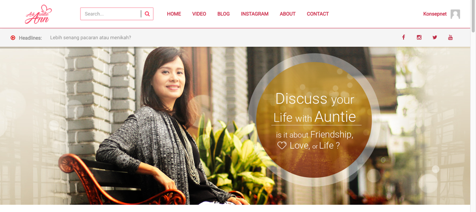Select the INSTAGRAM menu item

click(255, 14)
